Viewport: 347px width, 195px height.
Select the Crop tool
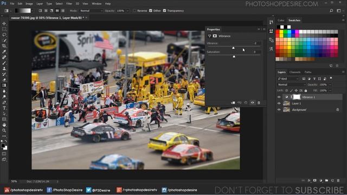pos(4,46)
